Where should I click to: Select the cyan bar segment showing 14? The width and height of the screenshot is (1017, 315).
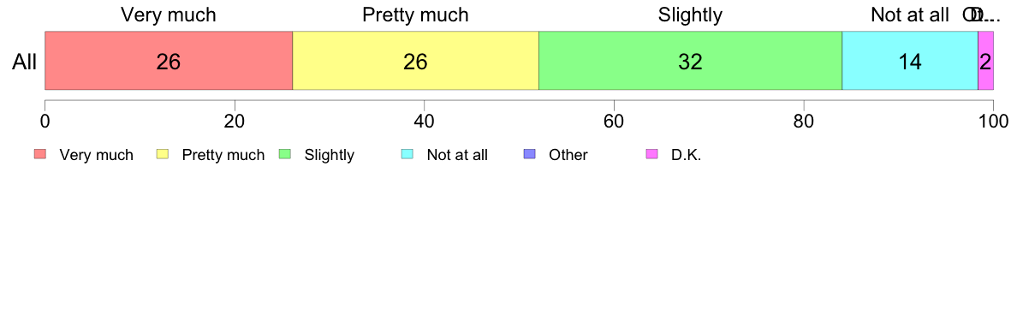click(x=910, y=60)
